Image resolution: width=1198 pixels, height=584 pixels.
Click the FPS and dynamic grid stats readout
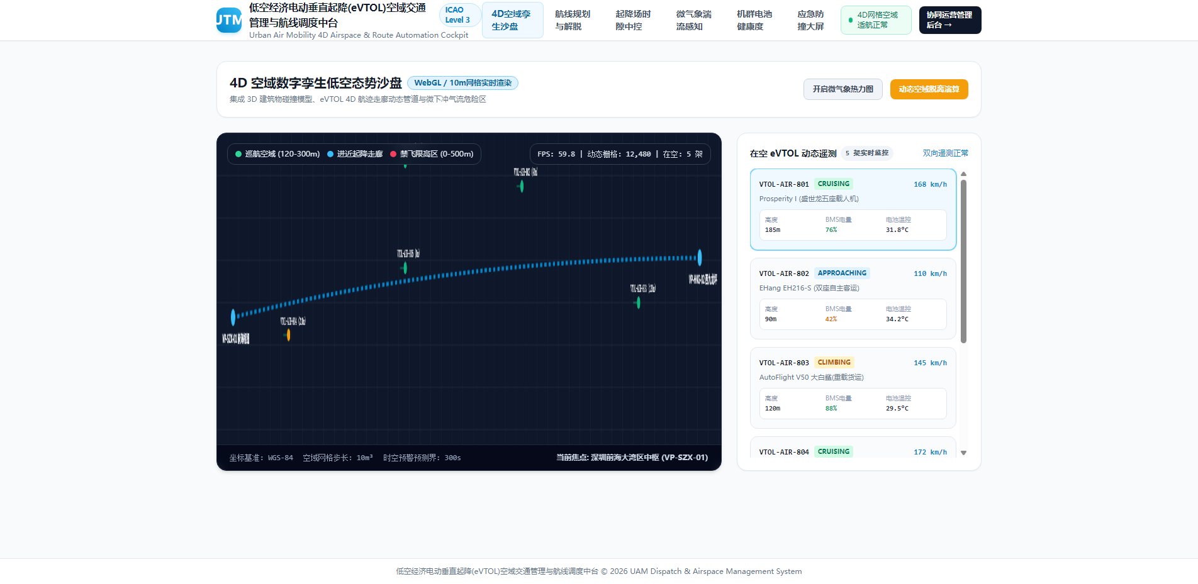pos(620,154)
